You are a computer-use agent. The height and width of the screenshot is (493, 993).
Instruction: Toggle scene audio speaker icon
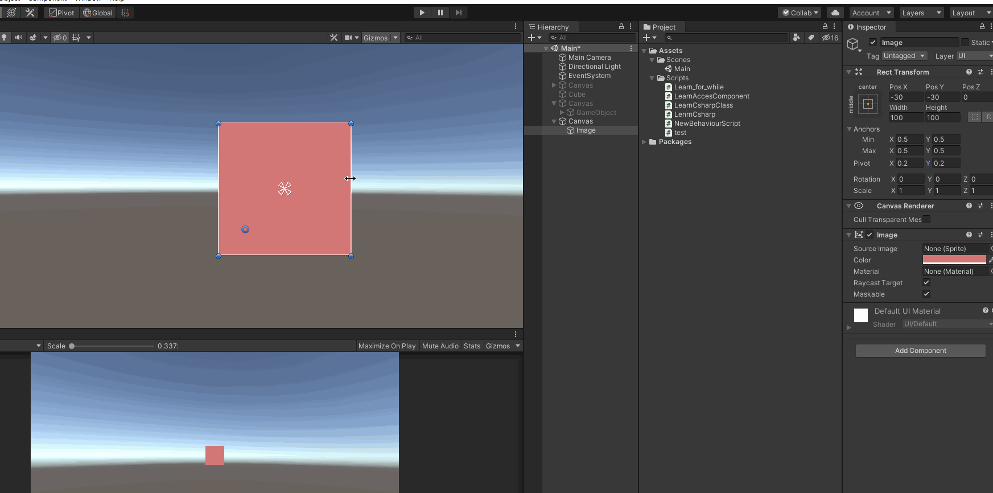coord(19,38)
